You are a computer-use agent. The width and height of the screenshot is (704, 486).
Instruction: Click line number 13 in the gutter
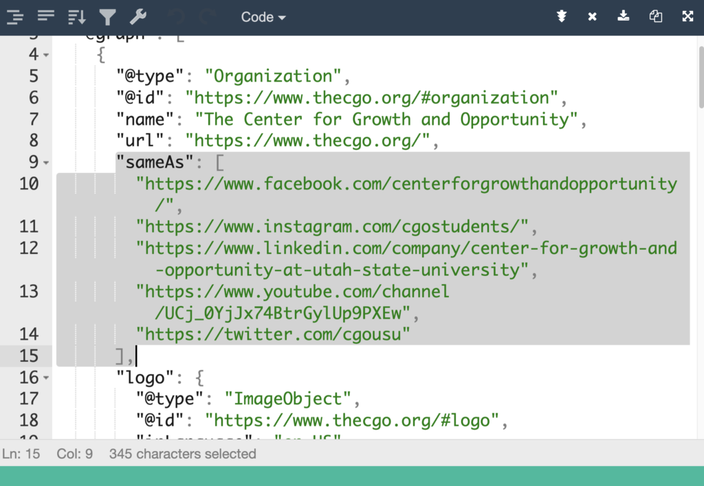pos(29,292)
